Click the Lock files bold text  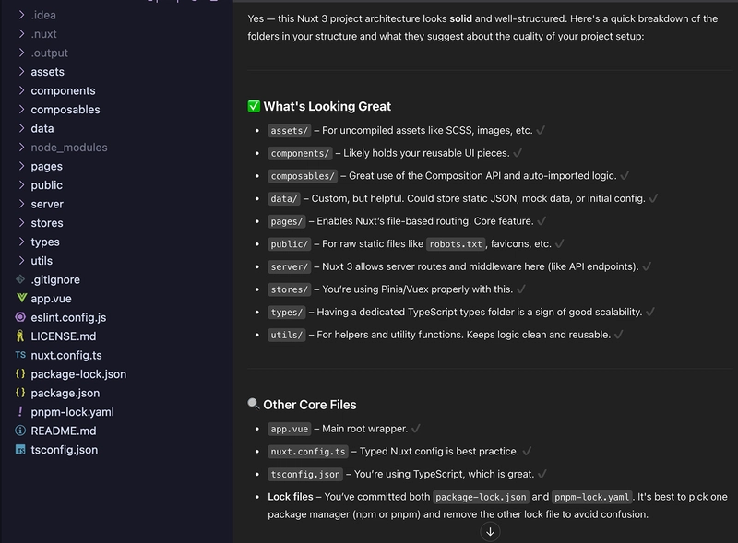click(x=291, y=497)
